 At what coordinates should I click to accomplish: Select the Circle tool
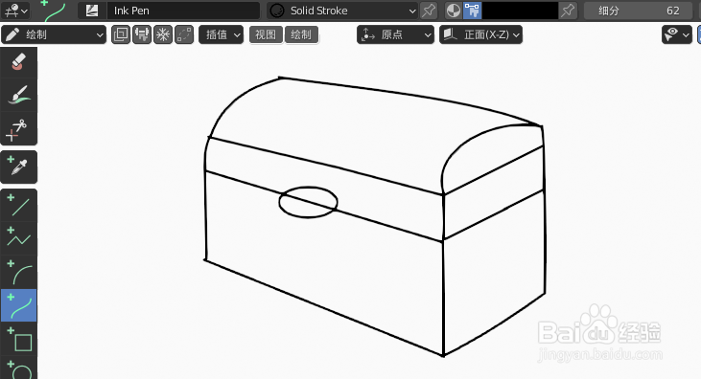click(x=19, y=368)
